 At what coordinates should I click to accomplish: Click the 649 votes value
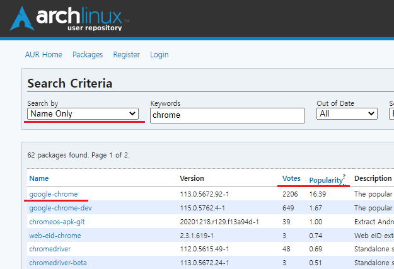[x=288, y=208]
